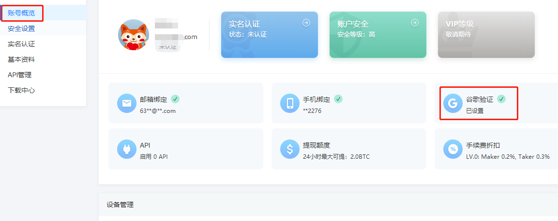
Task: Select 基本资料 in the sidebar
Action: [21, 59]
